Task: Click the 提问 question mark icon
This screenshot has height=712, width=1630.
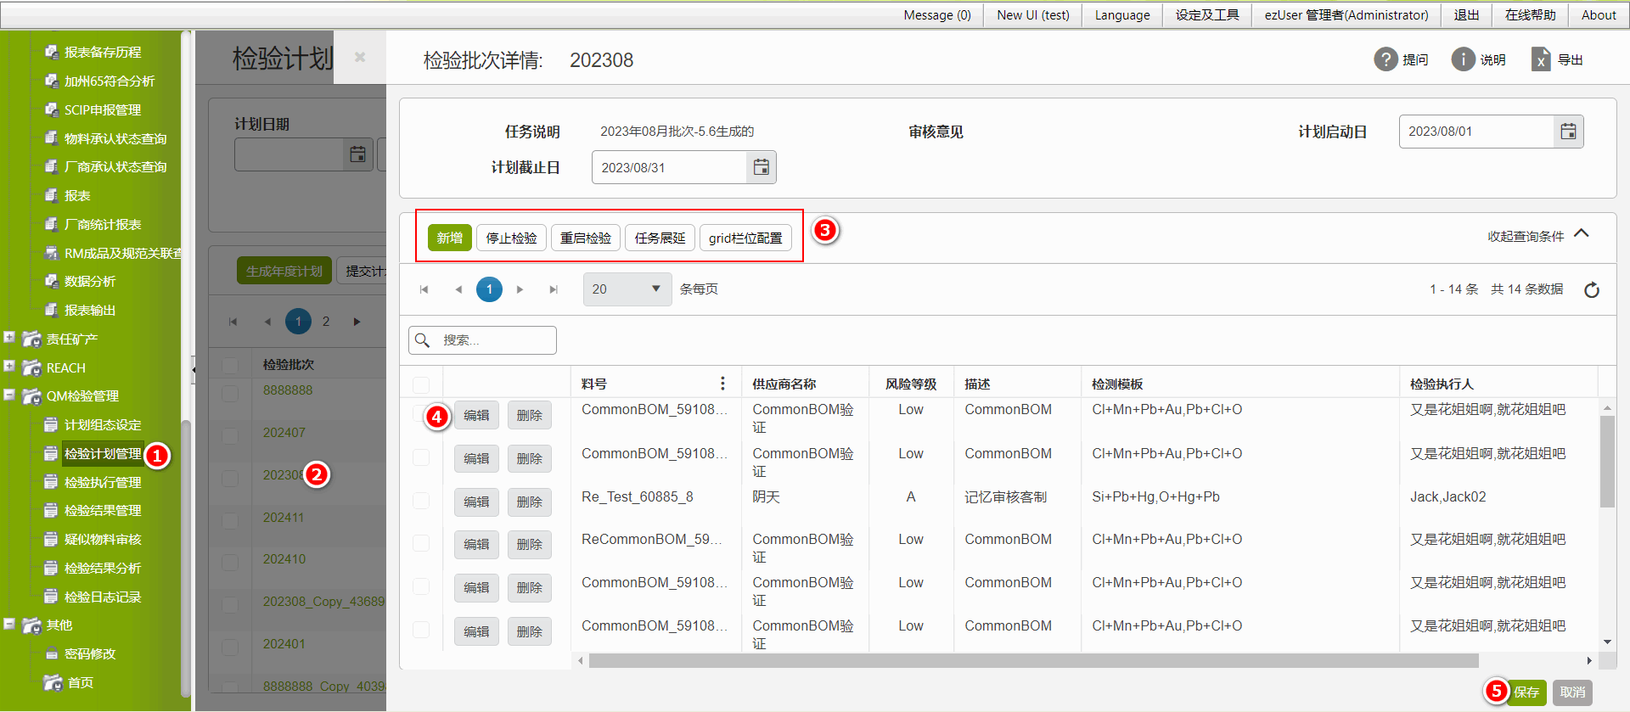Action: tap(1385, 59)
